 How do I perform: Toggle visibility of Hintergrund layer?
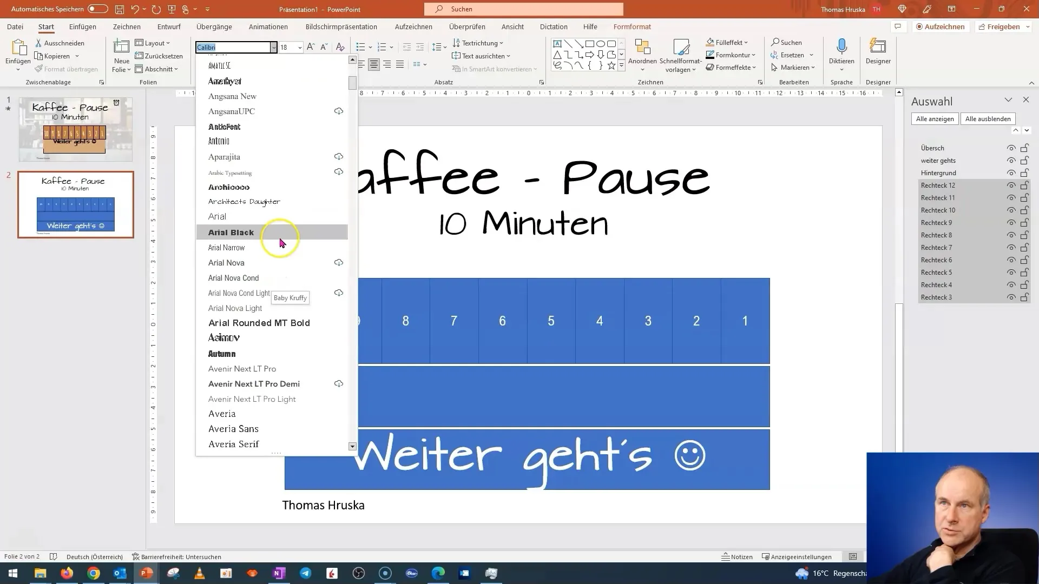[1012, 172]
